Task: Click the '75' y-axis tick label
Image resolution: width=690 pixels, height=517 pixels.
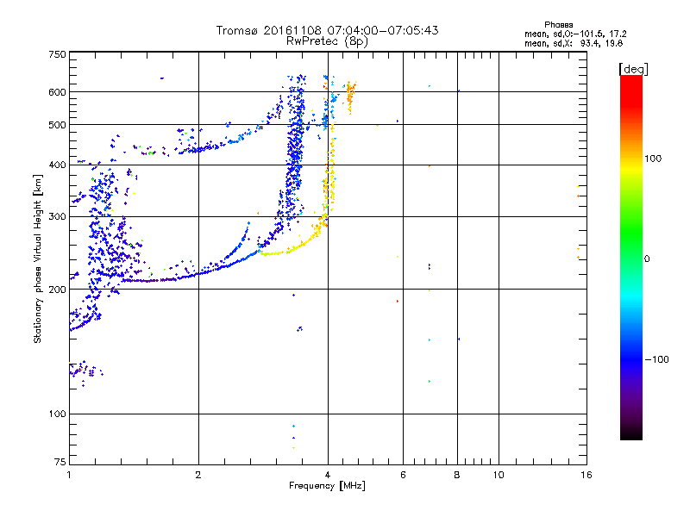Action: click(x=60, y=462)
